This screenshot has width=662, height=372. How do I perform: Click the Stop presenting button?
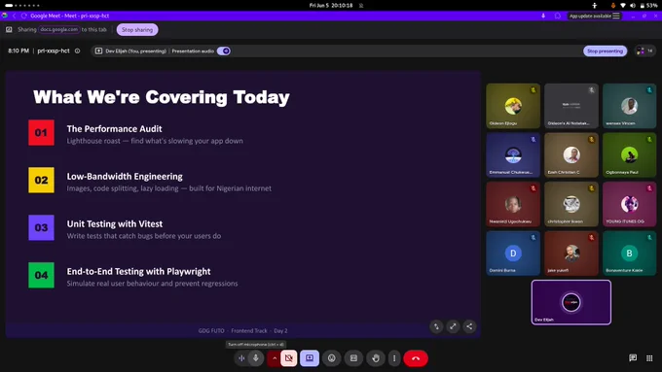click(605, 51)
